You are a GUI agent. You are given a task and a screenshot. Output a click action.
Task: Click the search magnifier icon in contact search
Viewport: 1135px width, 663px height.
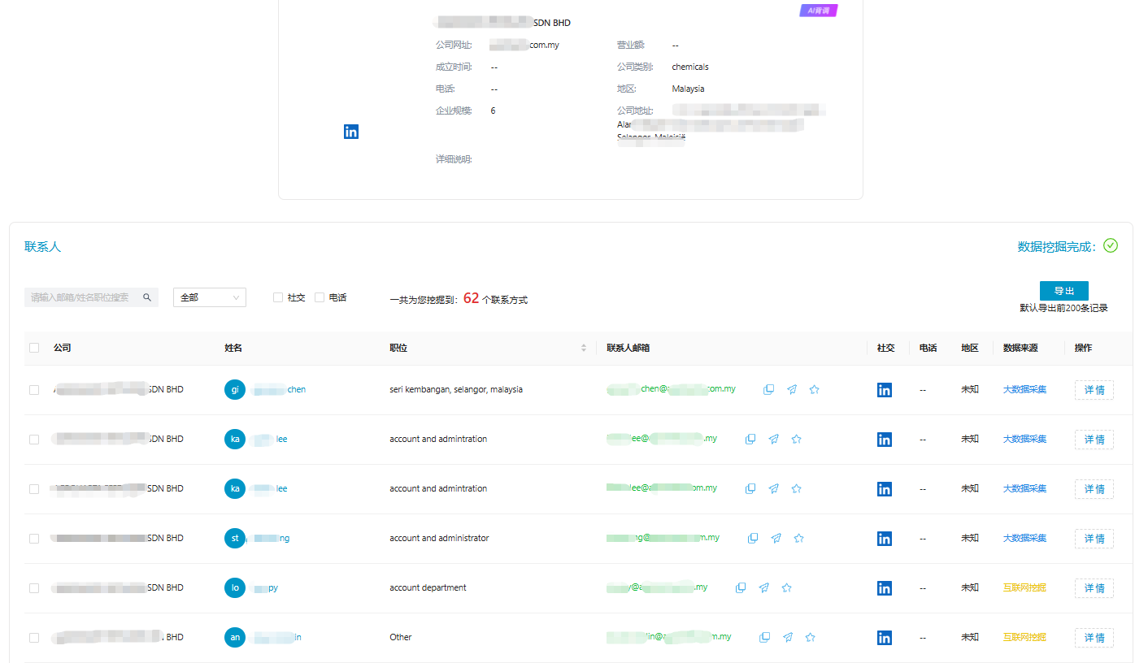pyautogui.click(x=147, y=298)
